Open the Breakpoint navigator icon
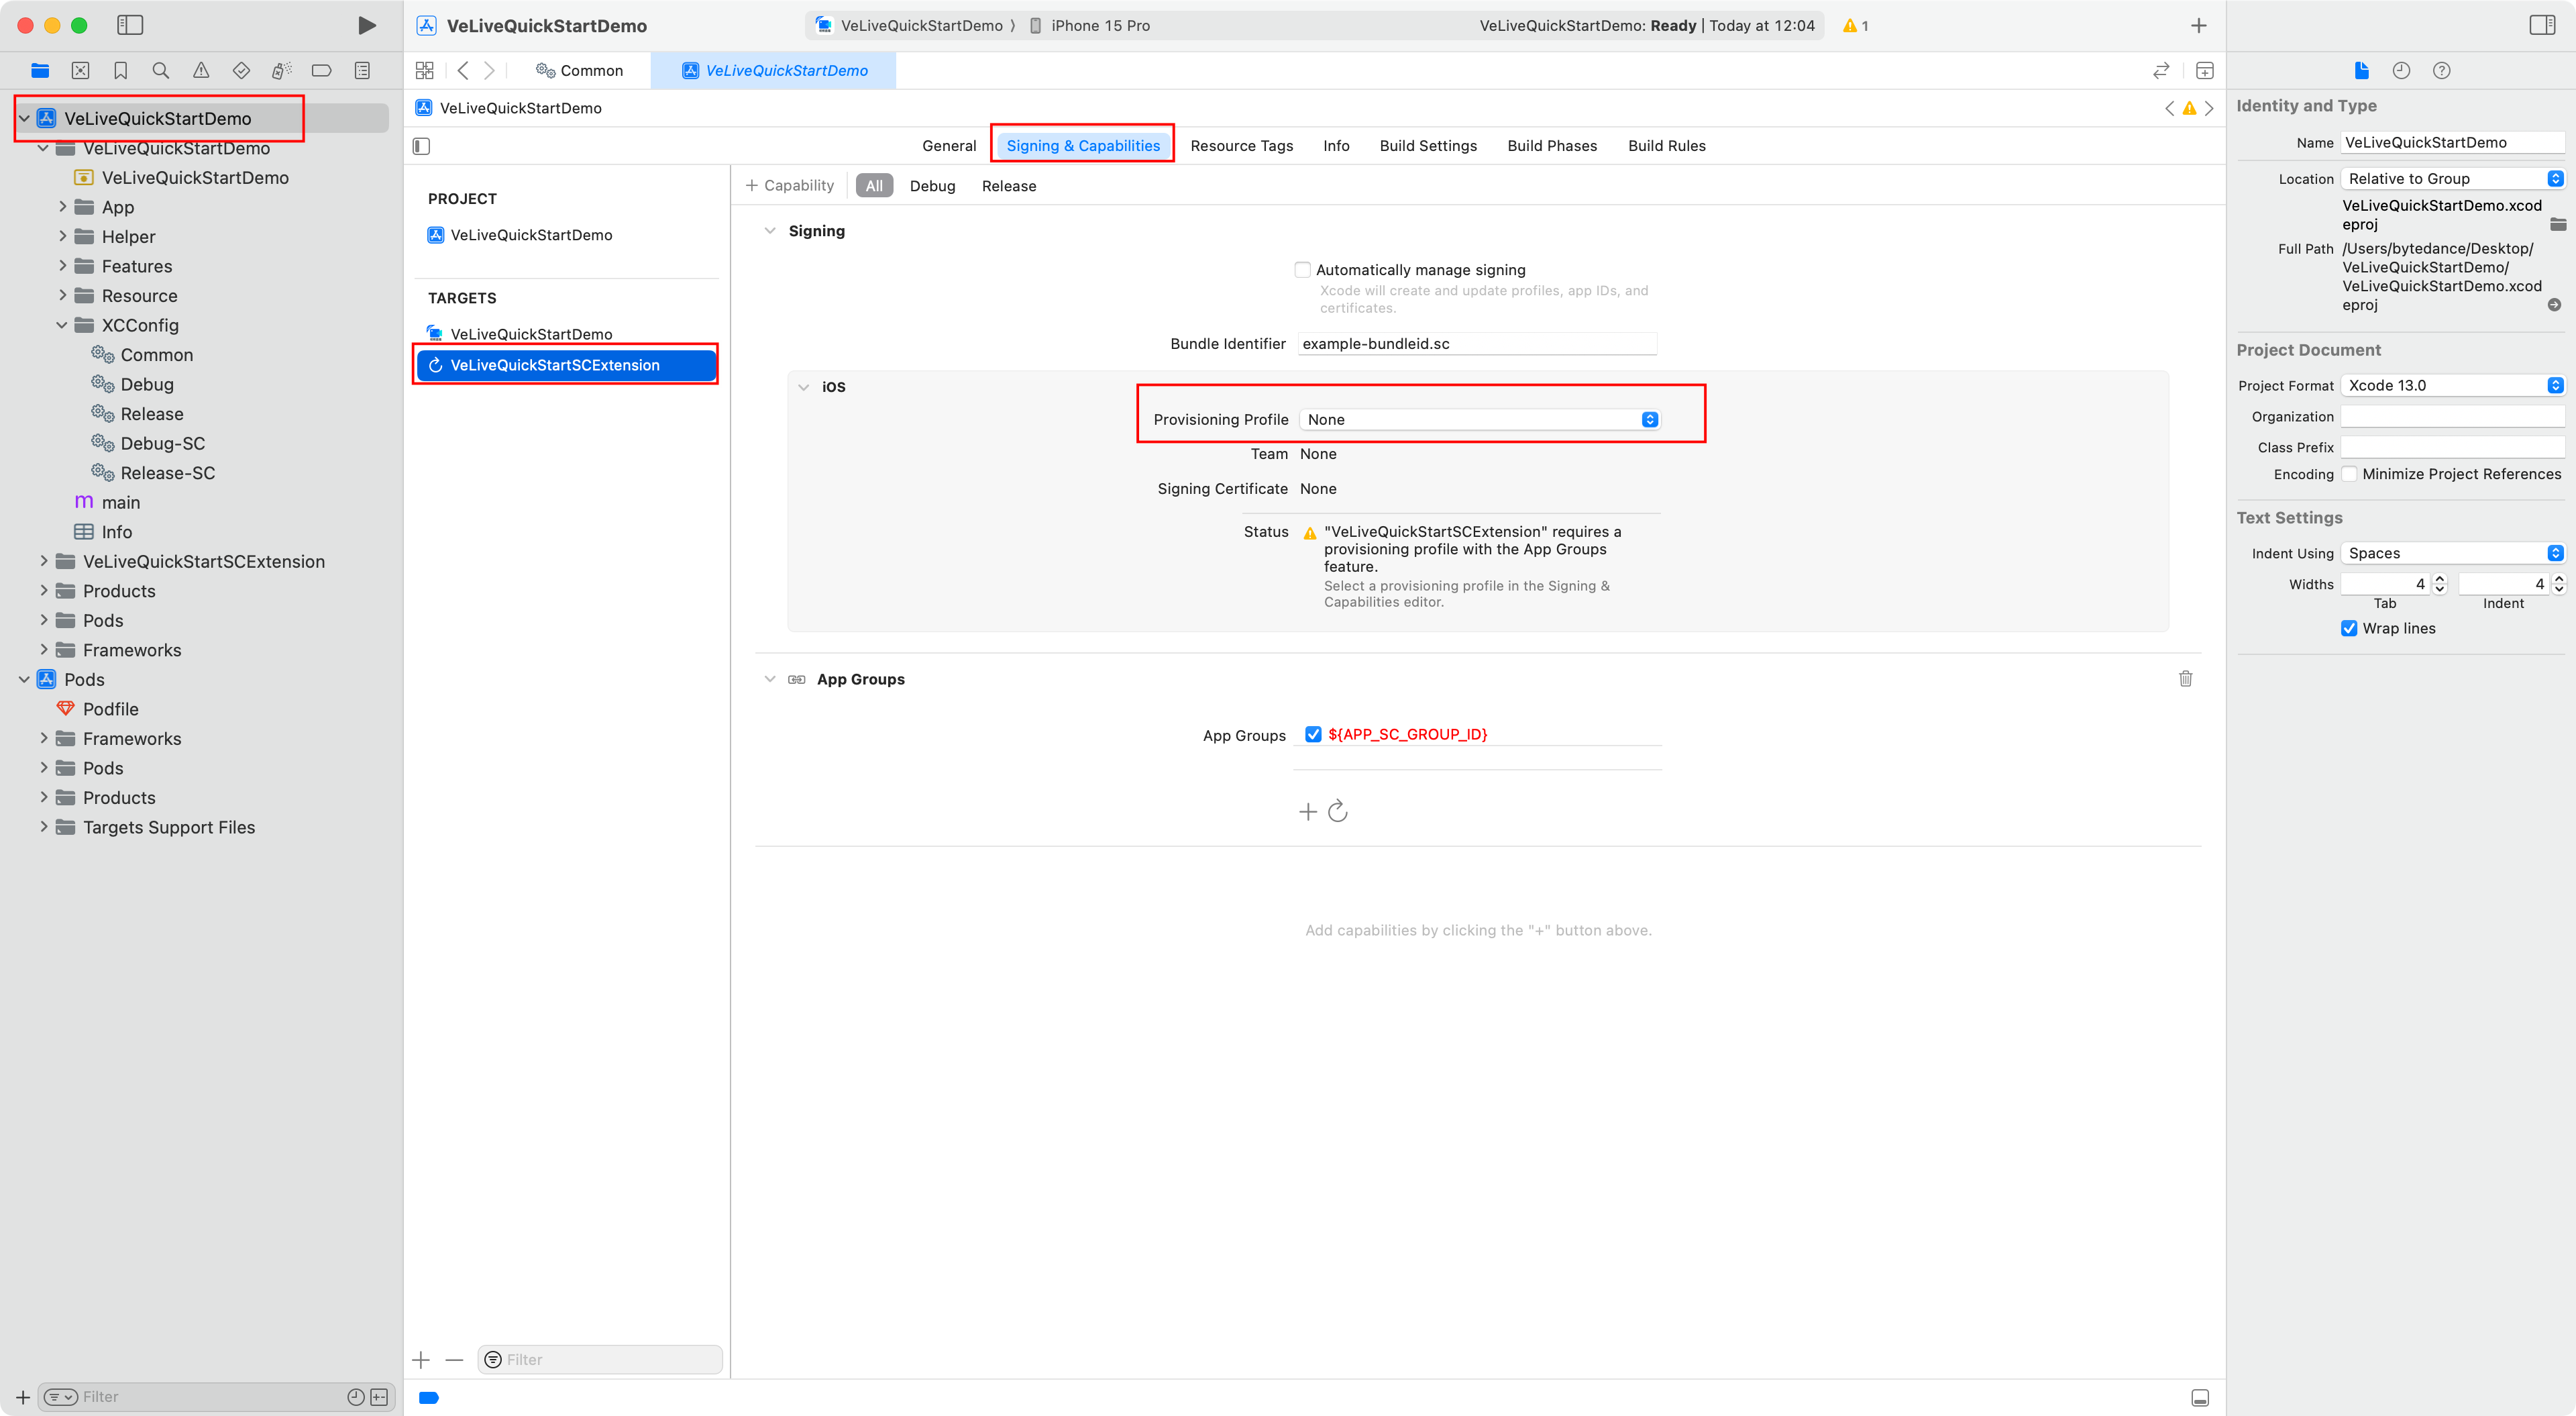Viewport: 2576px width, 1416px height. (x=321, y=70)
